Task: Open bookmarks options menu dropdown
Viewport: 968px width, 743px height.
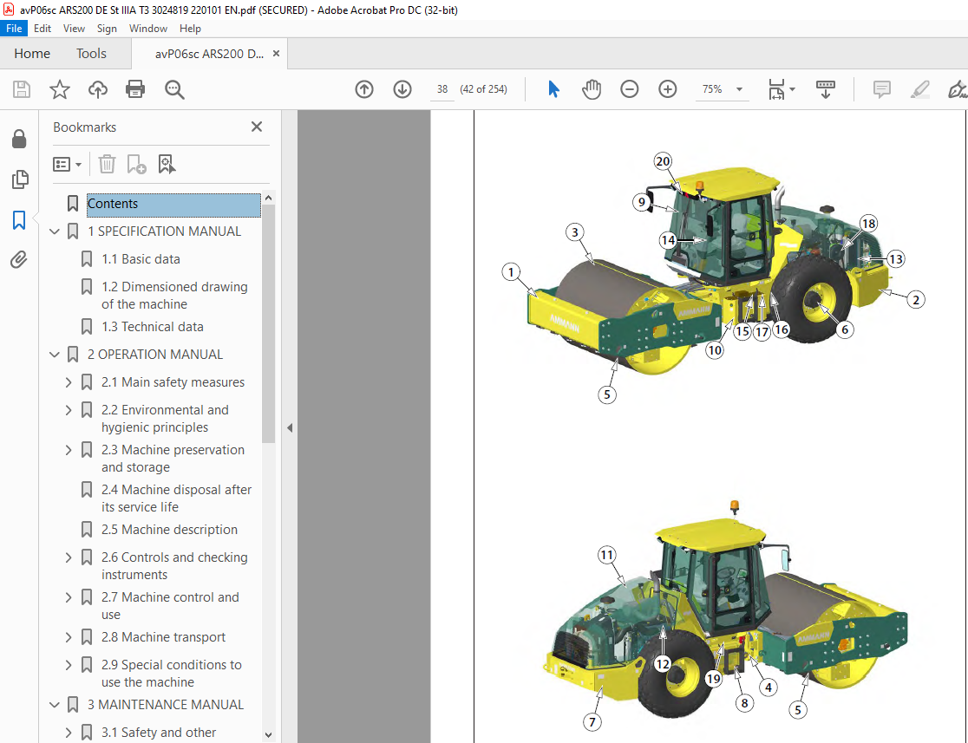Action: pyautogui.click(x=68, y=164)
